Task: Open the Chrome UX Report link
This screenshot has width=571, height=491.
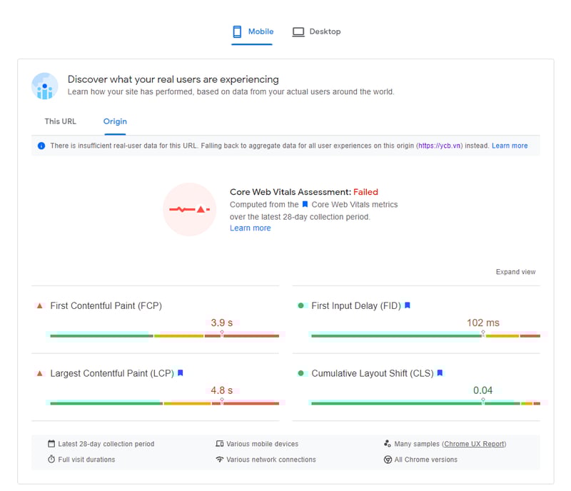Action: click(x=474, y=444)
